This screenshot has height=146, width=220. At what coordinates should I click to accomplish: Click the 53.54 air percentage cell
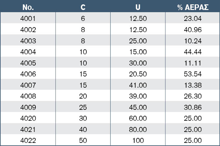193,74
